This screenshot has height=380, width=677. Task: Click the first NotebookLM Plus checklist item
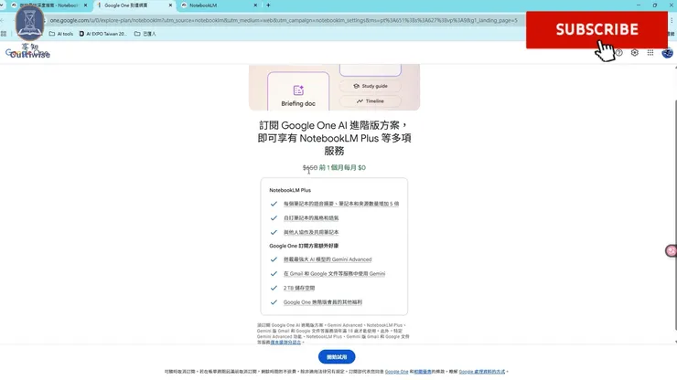pyautogui.click(x=341, y=204)
